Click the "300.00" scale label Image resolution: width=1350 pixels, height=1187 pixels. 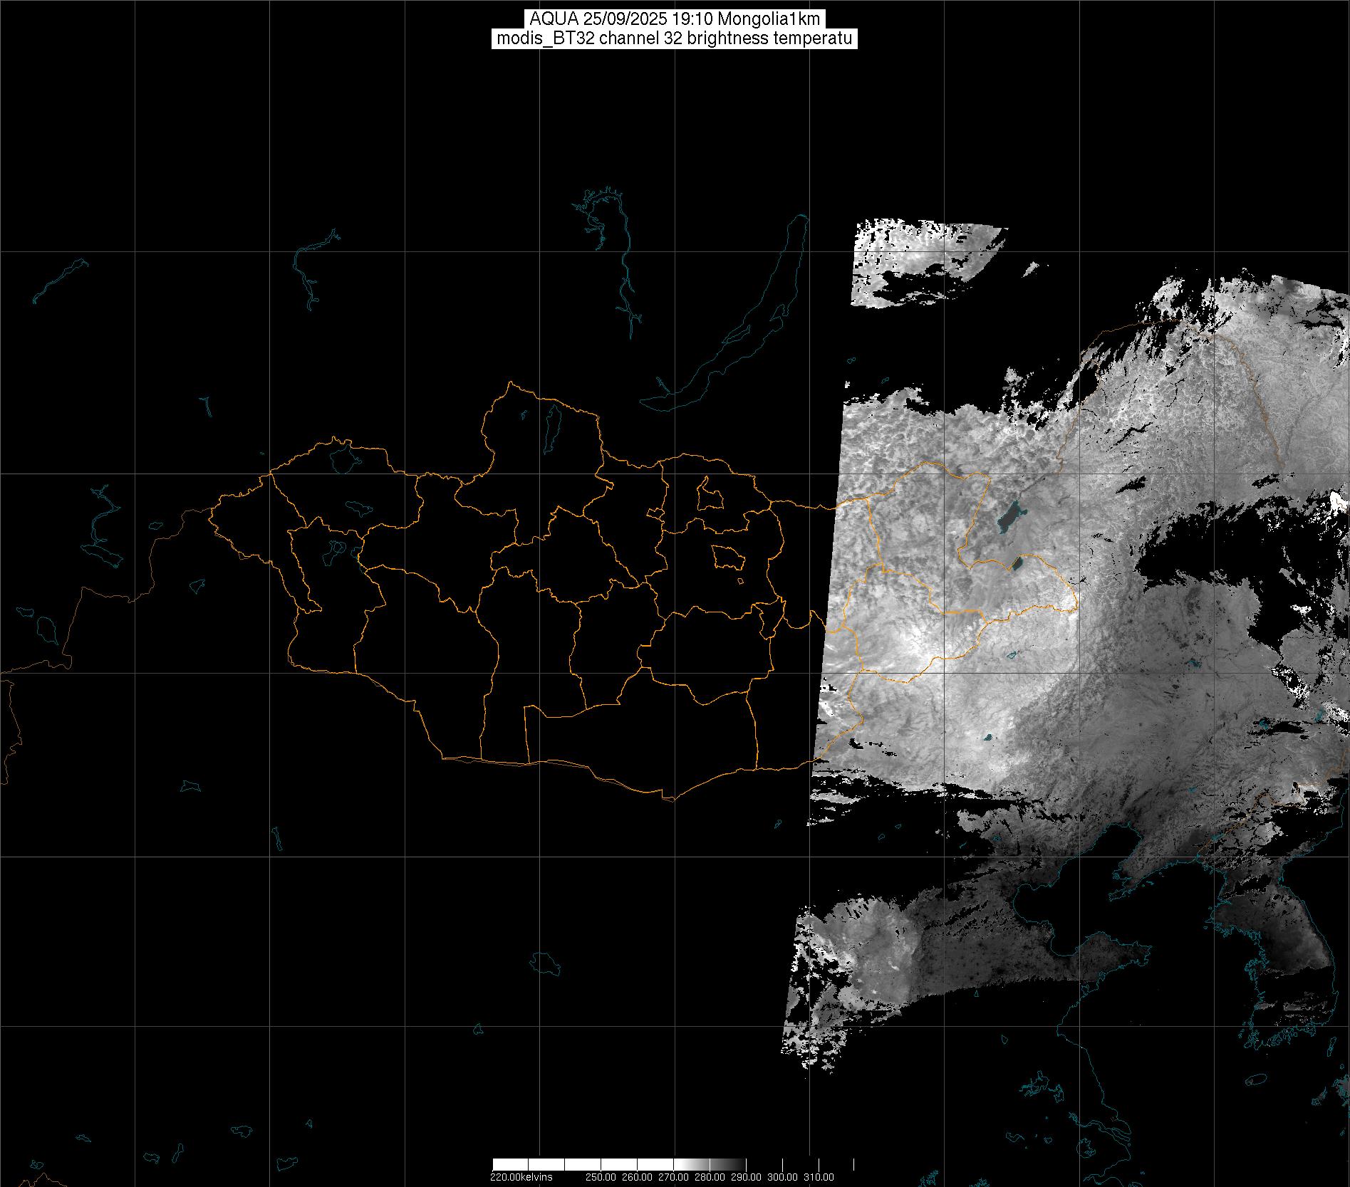coord(782,1177)
